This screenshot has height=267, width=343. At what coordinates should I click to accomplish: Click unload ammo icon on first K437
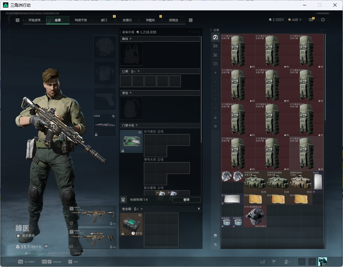pyautogui.click(x=71, y=223)
